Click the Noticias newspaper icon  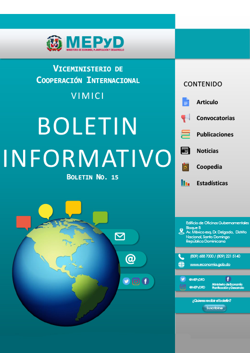(186, 150)
